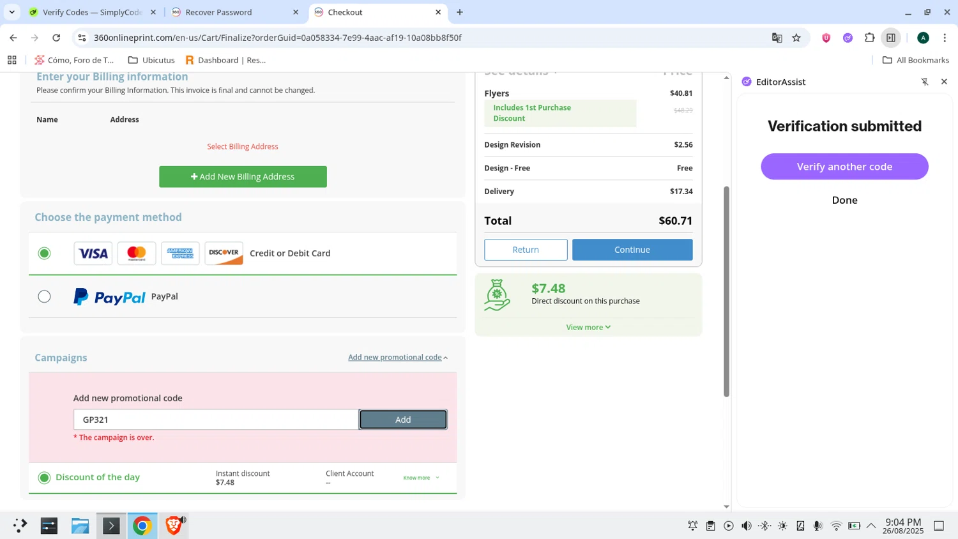
Task: Open the volume icon in system tray
Action: point(746,526)
